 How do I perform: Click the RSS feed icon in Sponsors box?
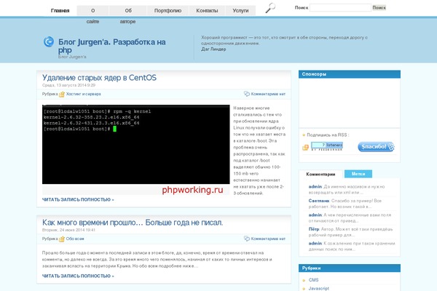[x=305, y=147]
